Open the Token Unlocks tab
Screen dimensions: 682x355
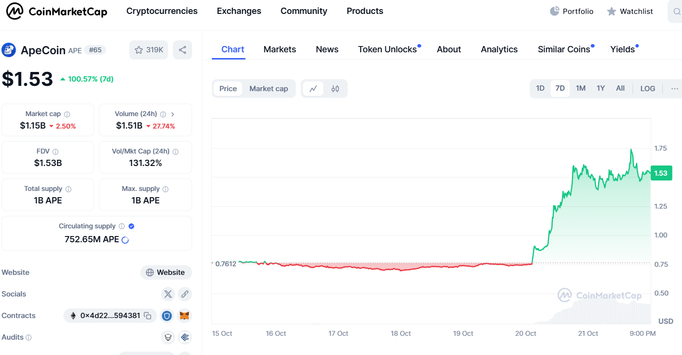[388, 49]
